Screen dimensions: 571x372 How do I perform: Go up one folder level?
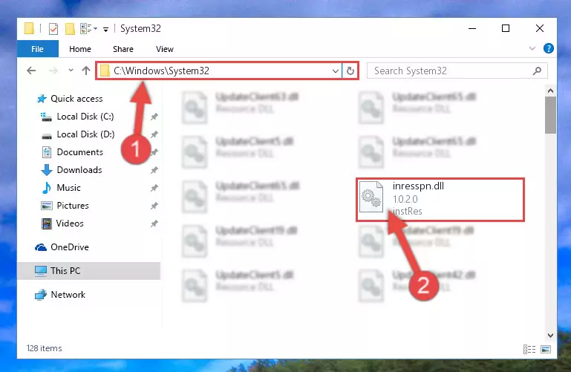coord(86,71)
